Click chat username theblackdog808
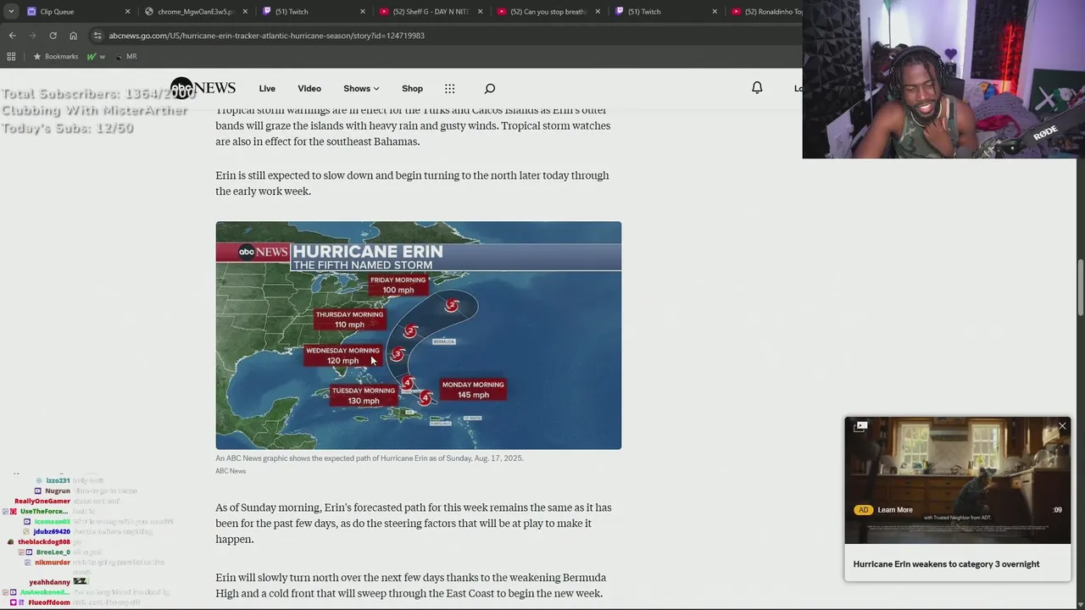1085x610 pixels. [44, 542]
